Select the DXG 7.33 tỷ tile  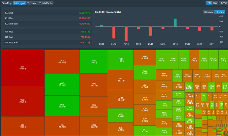[x=145, y=72]
